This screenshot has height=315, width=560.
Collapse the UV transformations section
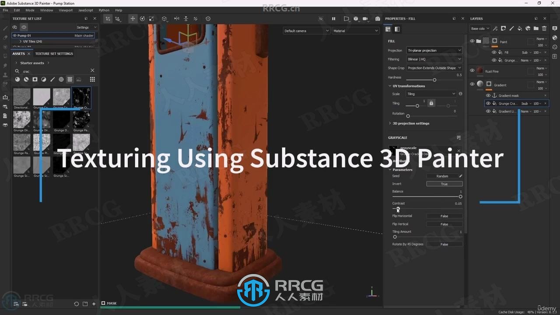(390, 86)
